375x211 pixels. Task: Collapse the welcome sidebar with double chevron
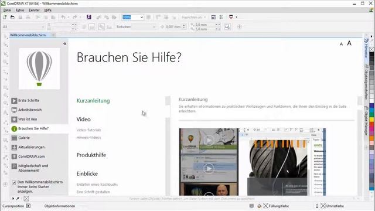click(65, 43)
